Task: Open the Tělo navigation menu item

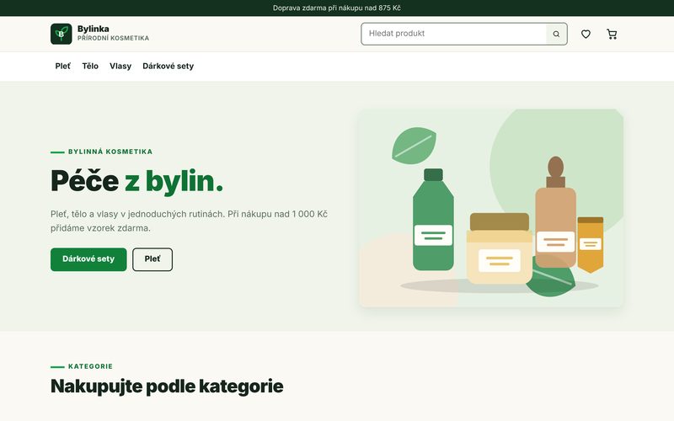Action: point(90,67)
